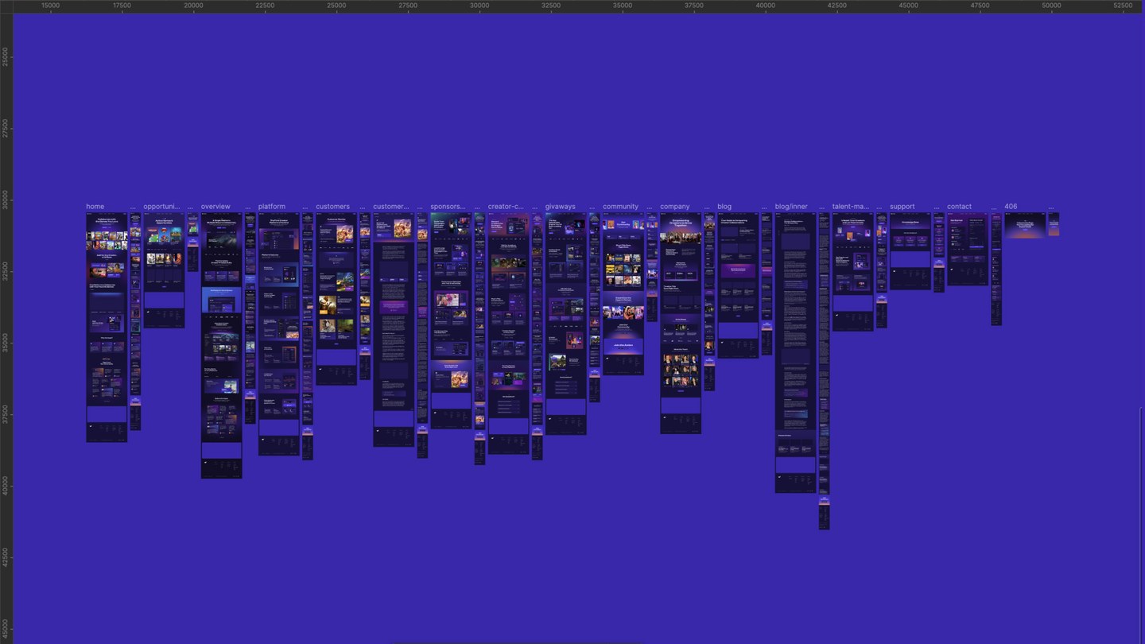
Task: Click the tall blog/inner article page thumbnail
Action: (x=795, y=350)
